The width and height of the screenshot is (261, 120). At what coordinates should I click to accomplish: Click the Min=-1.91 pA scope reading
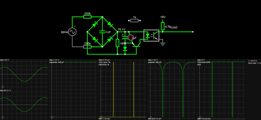tap(104, 119)
